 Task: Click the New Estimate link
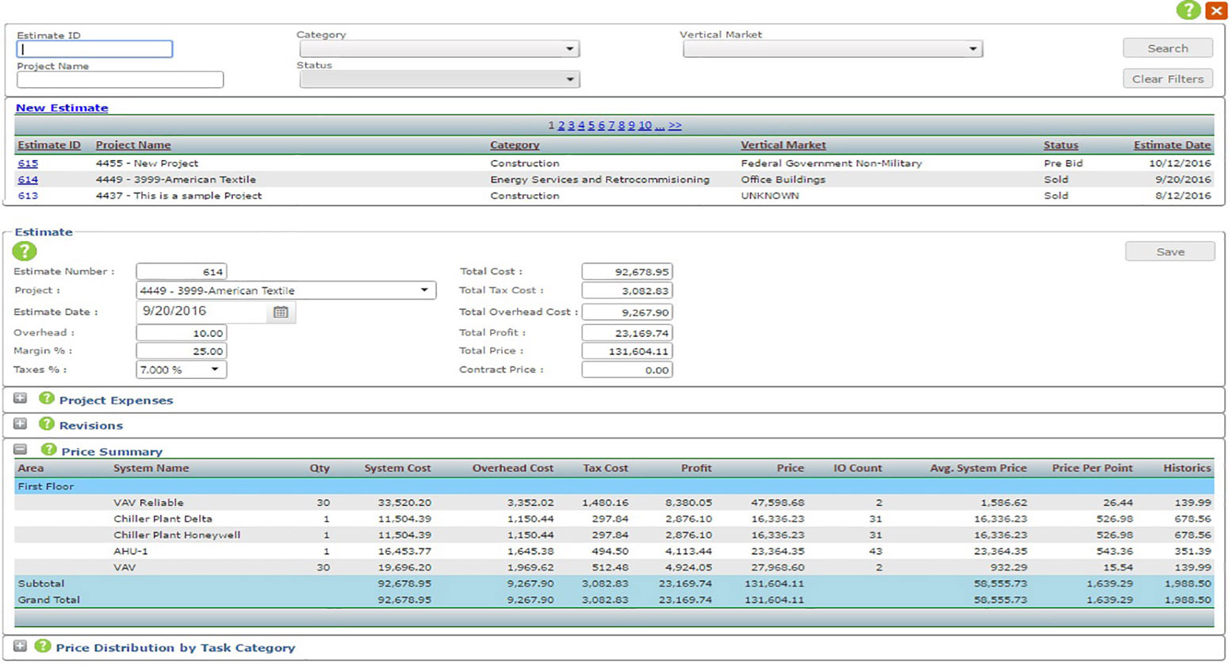[x=62, y=108]
